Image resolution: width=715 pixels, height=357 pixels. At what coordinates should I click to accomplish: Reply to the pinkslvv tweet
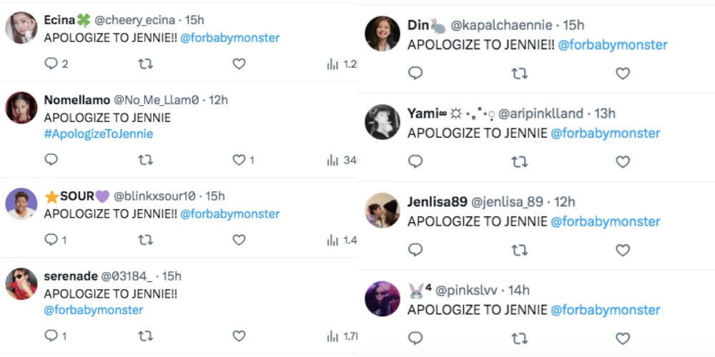(x=415, y=338)
